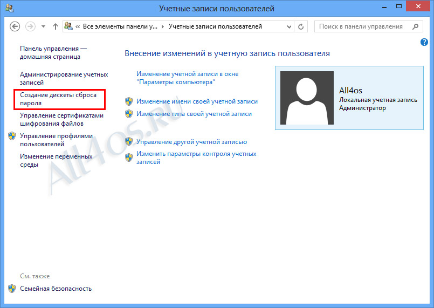Click shield icon beside 'Изменение типа своей учетной записи'
434x308 pixels.
(129, 114)
